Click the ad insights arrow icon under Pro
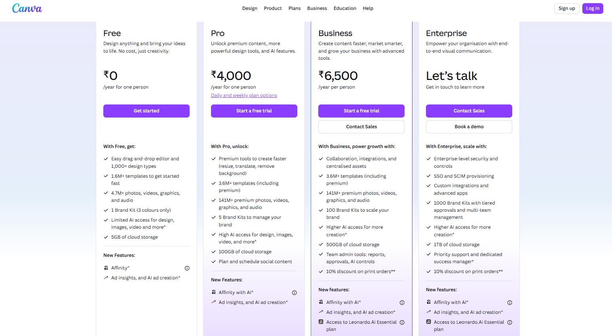The height and width of the screenshot is (336, 612). (213, 302)
